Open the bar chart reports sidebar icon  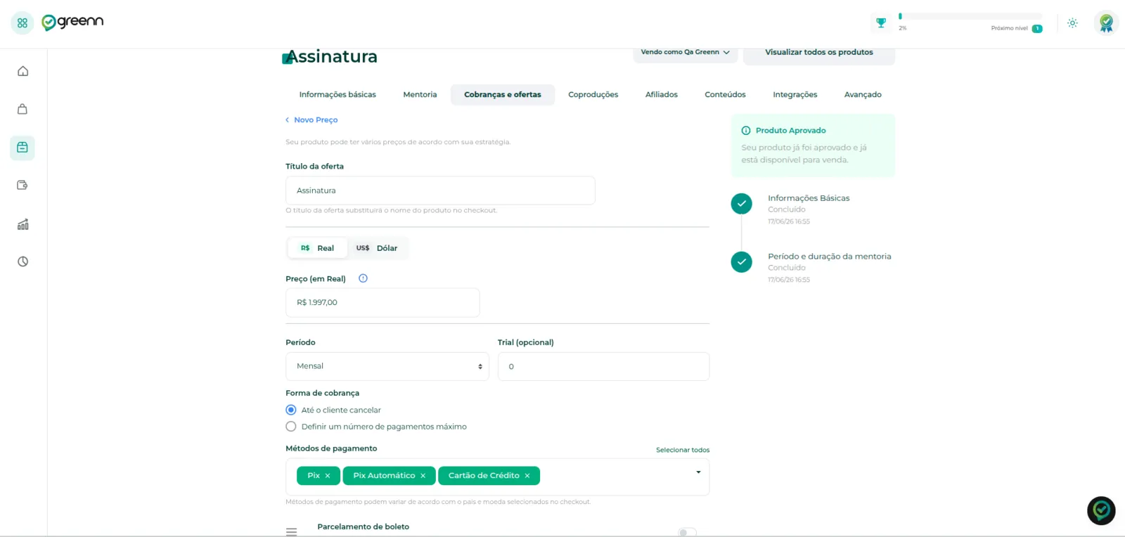[23, 224]
